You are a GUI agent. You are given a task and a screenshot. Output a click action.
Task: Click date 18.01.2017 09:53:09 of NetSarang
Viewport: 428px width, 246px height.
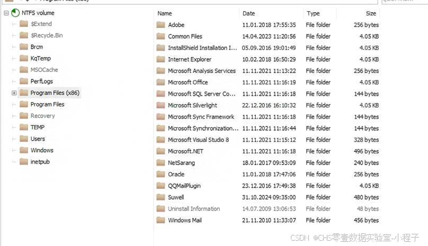[x=269, y=163]
